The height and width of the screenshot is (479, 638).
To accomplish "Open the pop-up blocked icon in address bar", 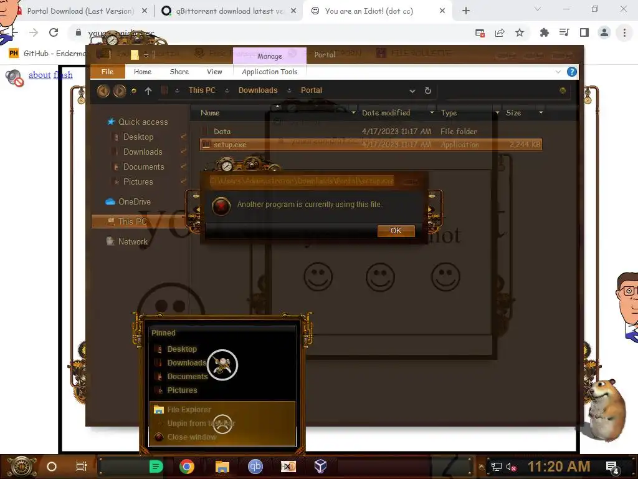I will tap(480, 33).
